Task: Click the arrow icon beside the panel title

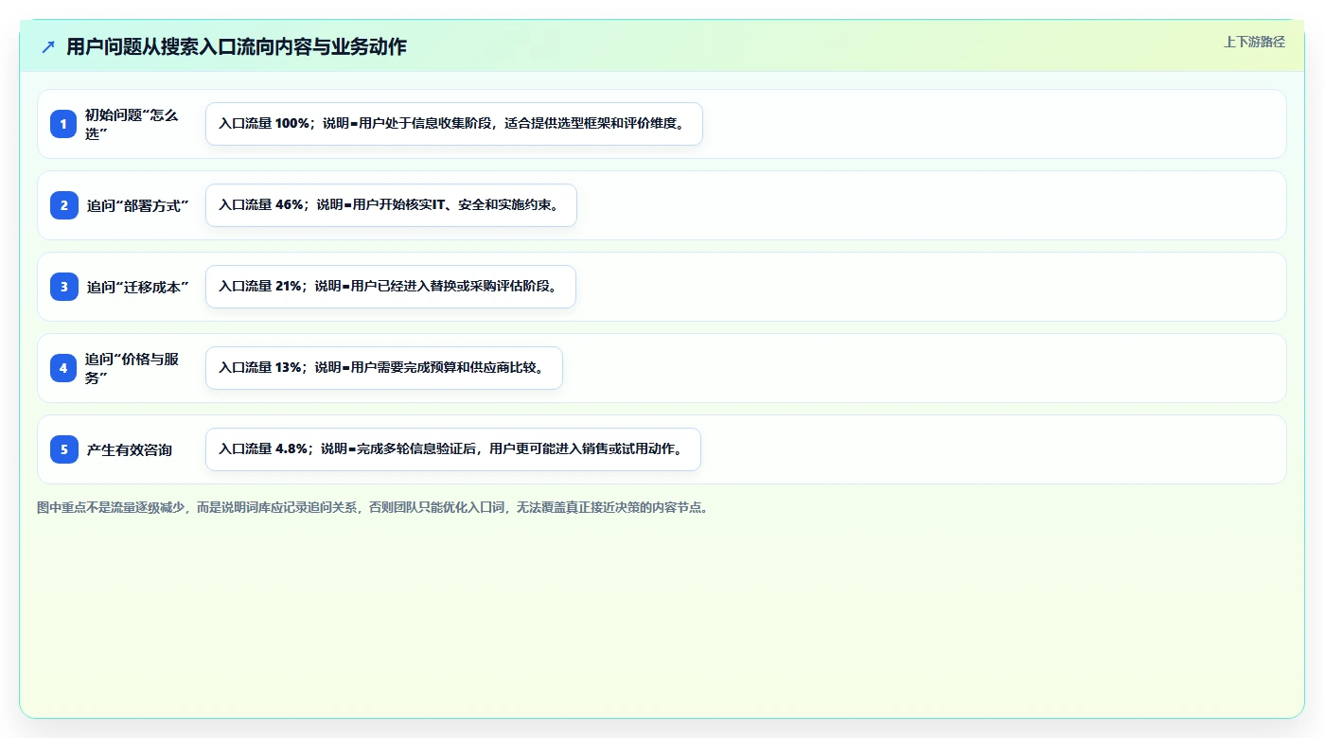Action: [x=48, y=46]
